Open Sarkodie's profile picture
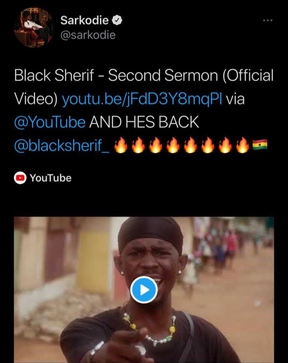The height and width of the screenshot is (363, 288). click(x=33, y=28)
